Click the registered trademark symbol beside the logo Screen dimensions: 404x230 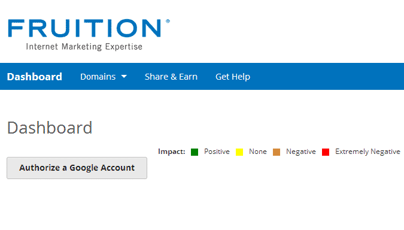point(168,21)
